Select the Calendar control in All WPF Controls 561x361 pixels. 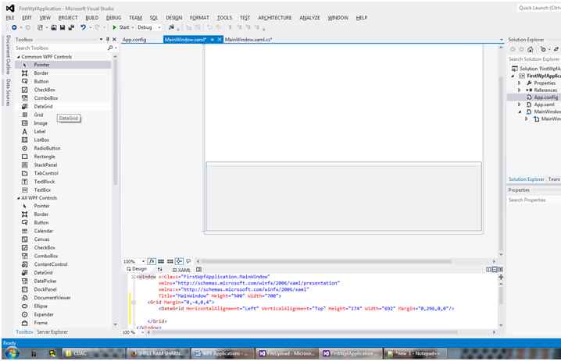pos(43,231)
